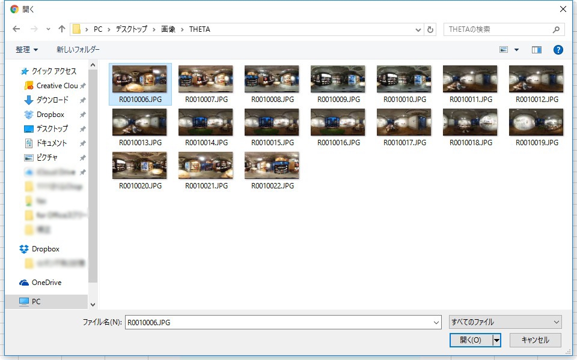Open the help question mark
The height and width of the screenshot is (360, 577).
[x=558, y=50]
